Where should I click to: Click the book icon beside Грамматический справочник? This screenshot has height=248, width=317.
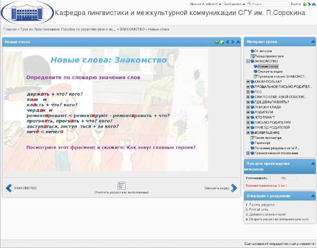coord(252,153)
